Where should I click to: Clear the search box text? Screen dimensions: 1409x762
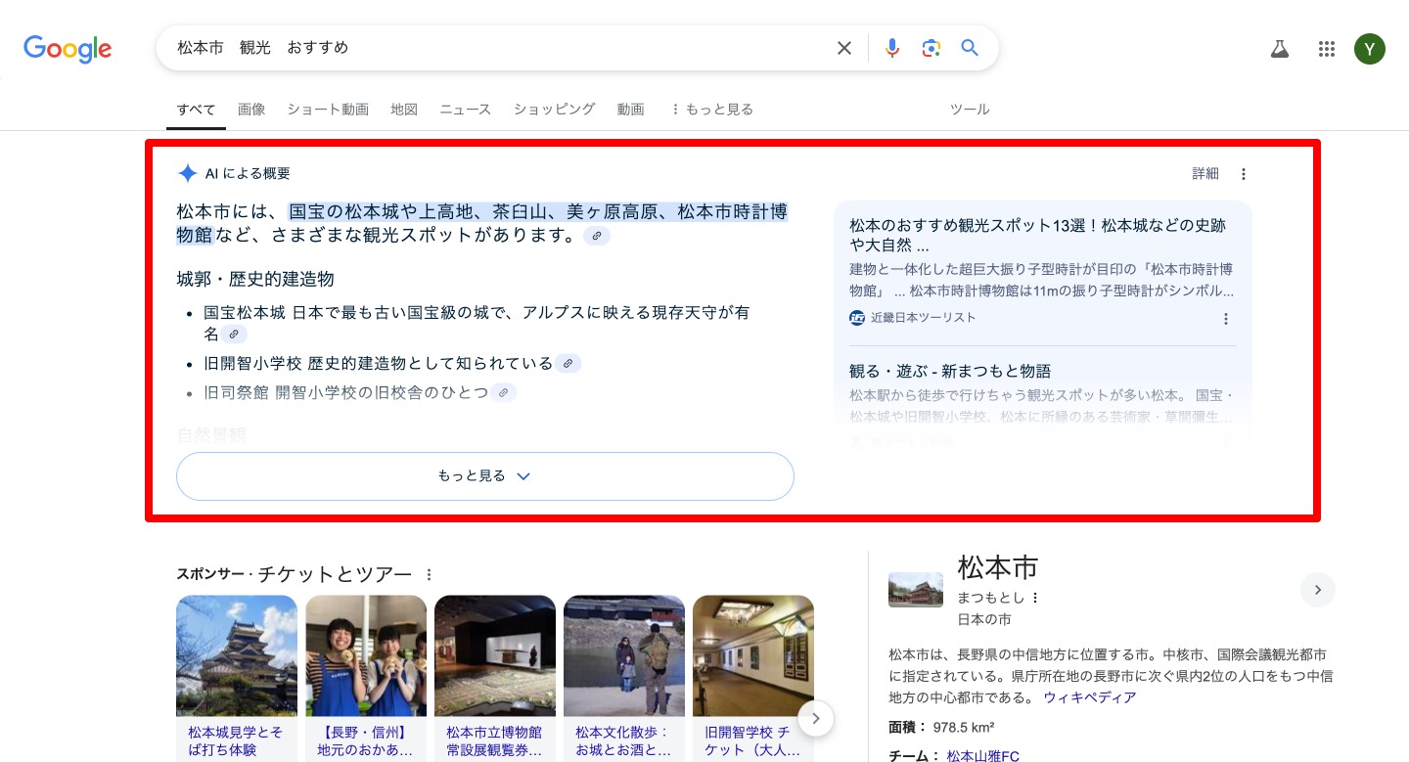(844, 48)
